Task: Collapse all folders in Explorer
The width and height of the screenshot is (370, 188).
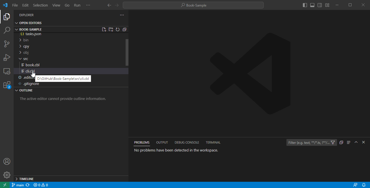Action: coord(124,29)
